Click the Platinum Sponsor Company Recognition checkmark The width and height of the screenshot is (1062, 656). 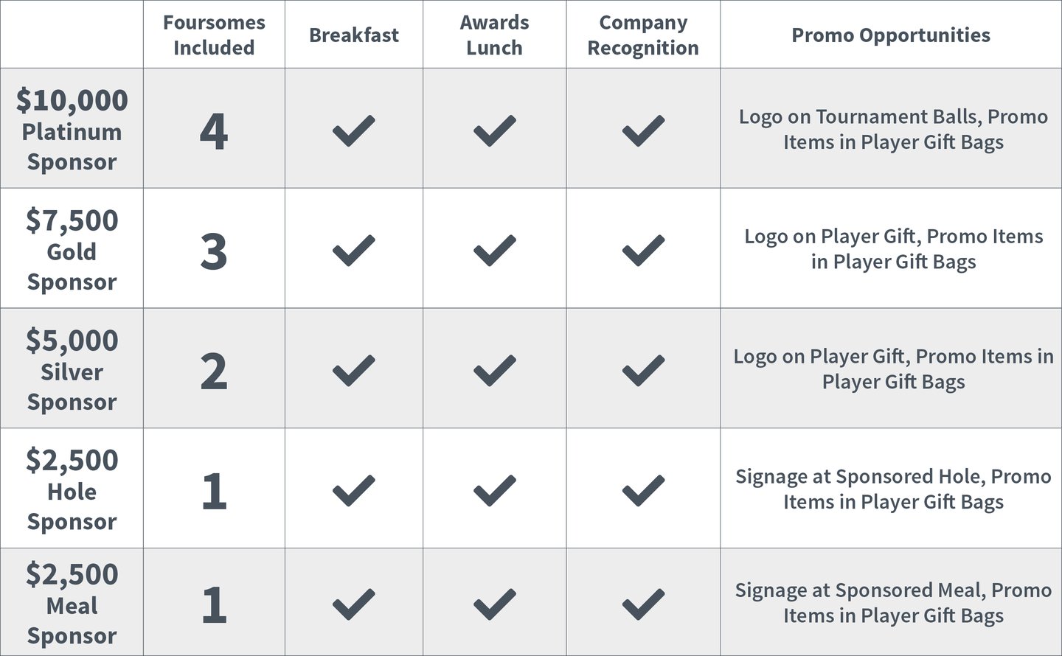[x=643, y=130]
